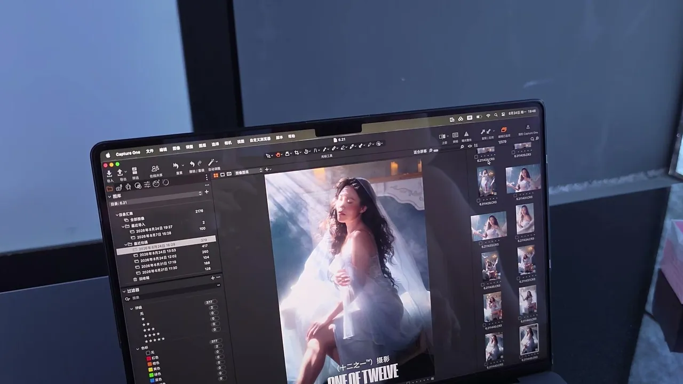Tick the checkbox for 6.211433.CR3
Viewport: 683px width, 384px height.
481,243
